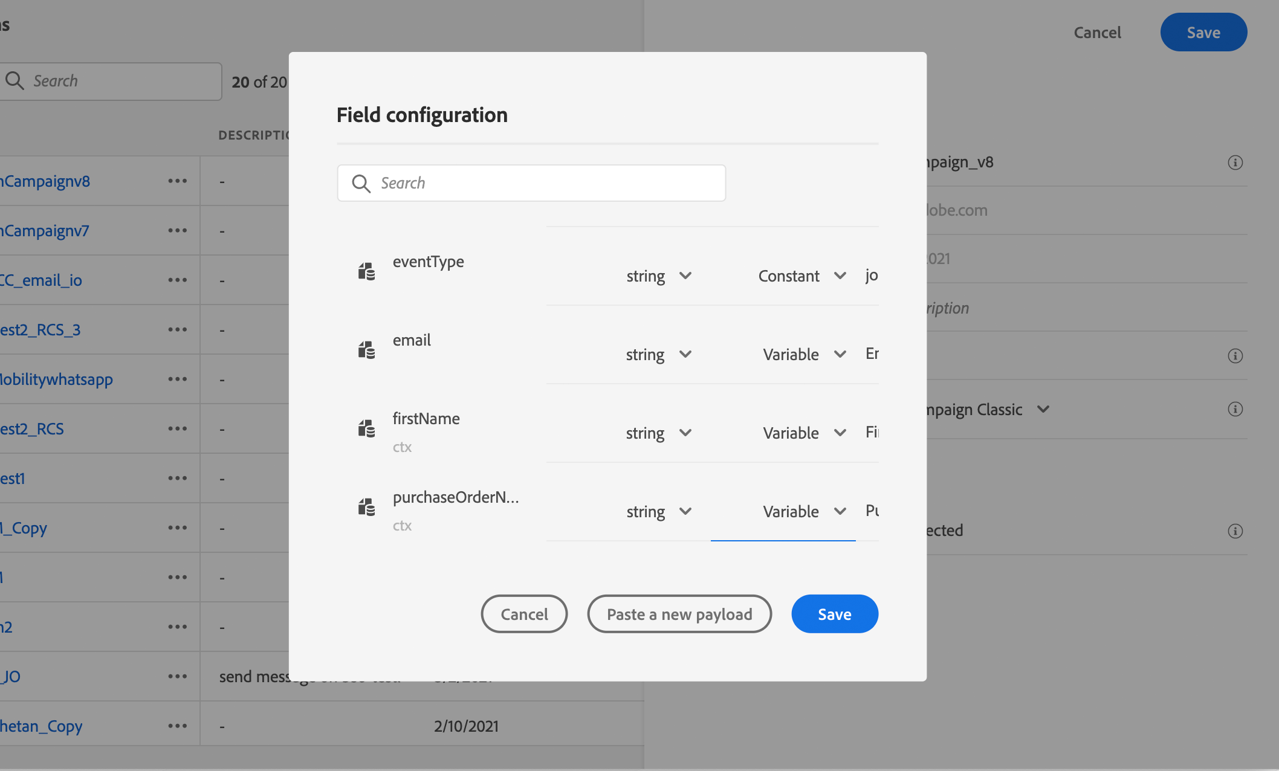Click the magnifier icon in dialog search
The height and width of the screenshot is (771, 1279).
tap(361, 183)
